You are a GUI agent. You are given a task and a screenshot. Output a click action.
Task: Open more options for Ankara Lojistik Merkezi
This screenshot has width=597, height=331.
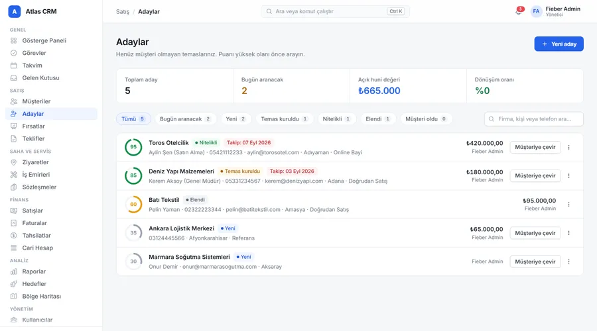coord(569,233)
